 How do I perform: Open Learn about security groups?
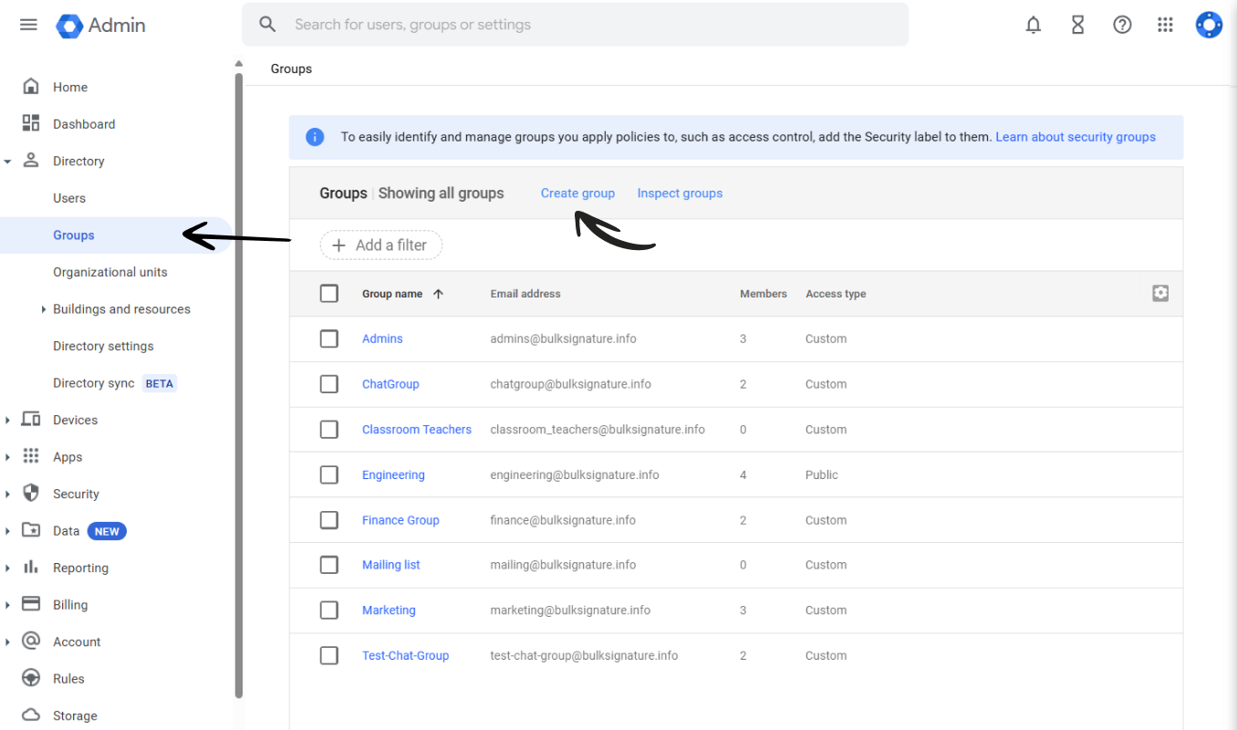click(x=1076, y=136)
